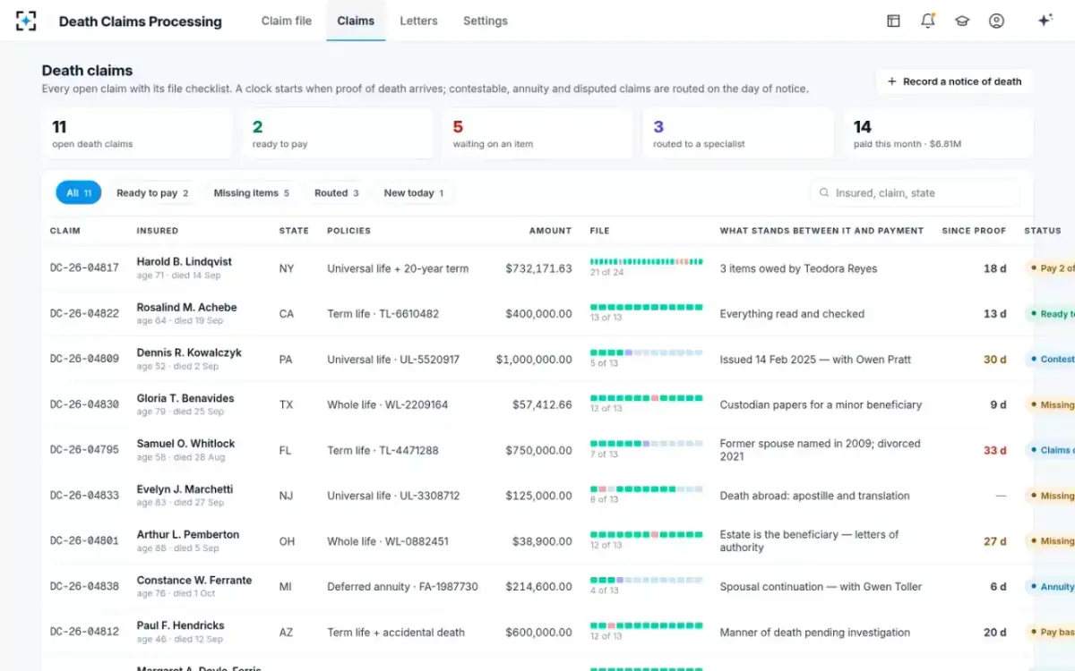Go to the Letters tab
Viewport: 1075px width, 671px height.
pos(418,21)
